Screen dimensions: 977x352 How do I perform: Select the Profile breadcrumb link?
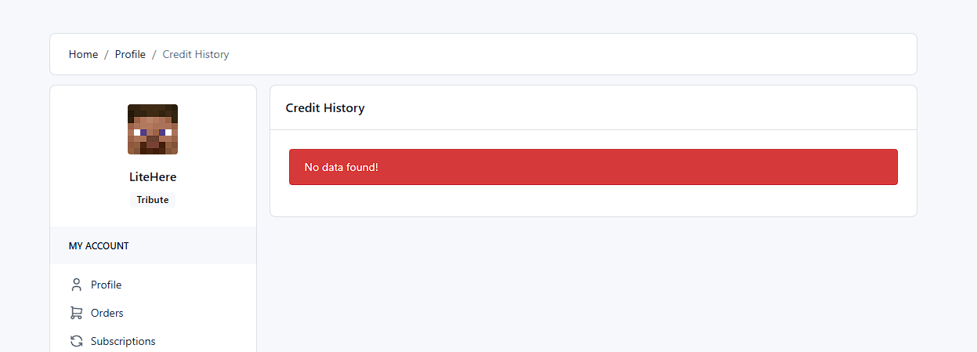pos(130,54)
